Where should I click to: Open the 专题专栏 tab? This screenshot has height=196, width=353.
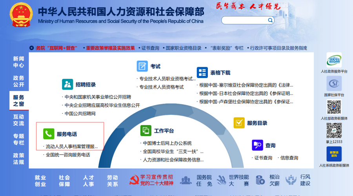pos(18,139)
